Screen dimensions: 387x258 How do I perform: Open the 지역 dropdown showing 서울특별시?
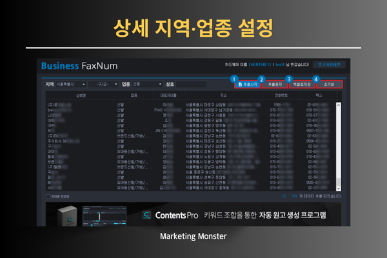[70, 84]
